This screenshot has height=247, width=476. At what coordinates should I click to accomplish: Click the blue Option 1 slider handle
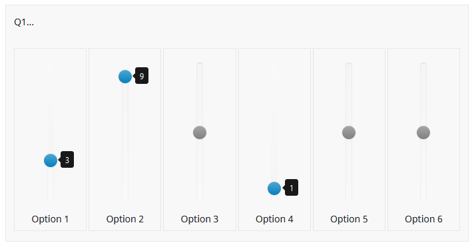tap(51, 160)
